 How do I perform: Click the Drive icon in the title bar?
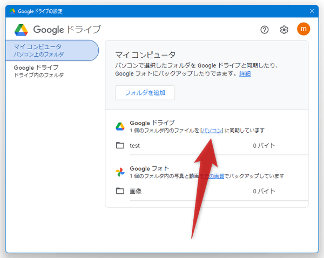pyautogui.click(x=12, y=11)
